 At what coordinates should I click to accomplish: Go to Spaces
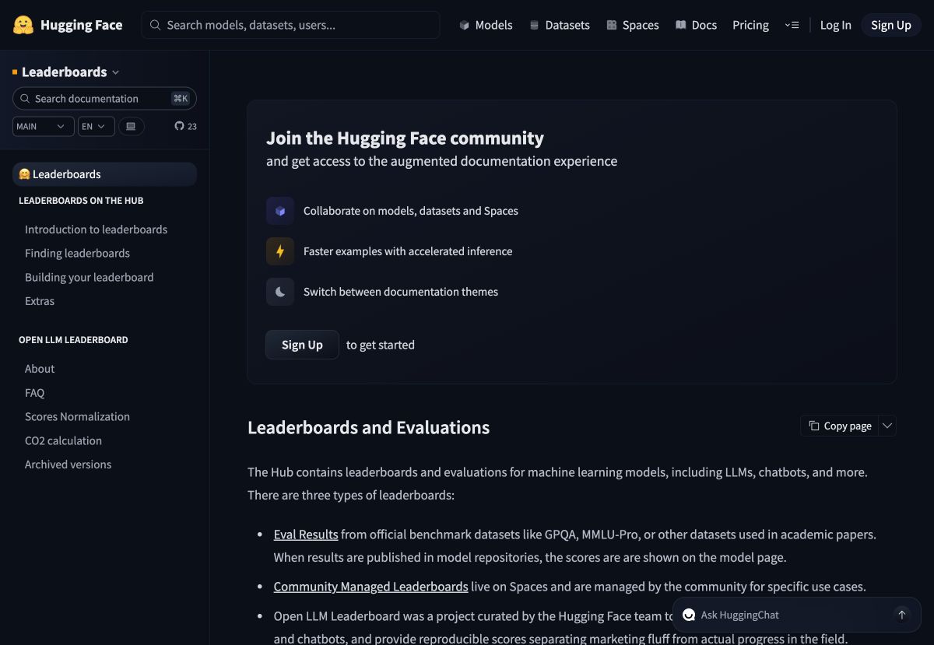[633, 25]
